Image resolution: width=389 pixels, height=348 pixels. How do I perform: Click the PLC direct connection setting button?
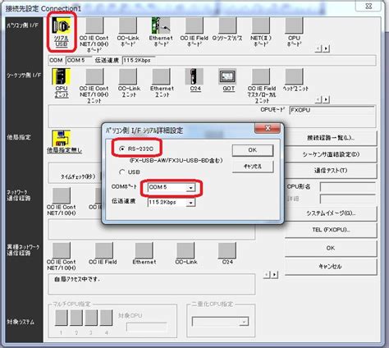331,154
